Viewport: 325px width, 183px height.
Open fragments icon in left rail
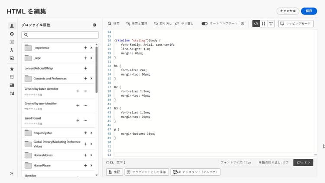12,77
